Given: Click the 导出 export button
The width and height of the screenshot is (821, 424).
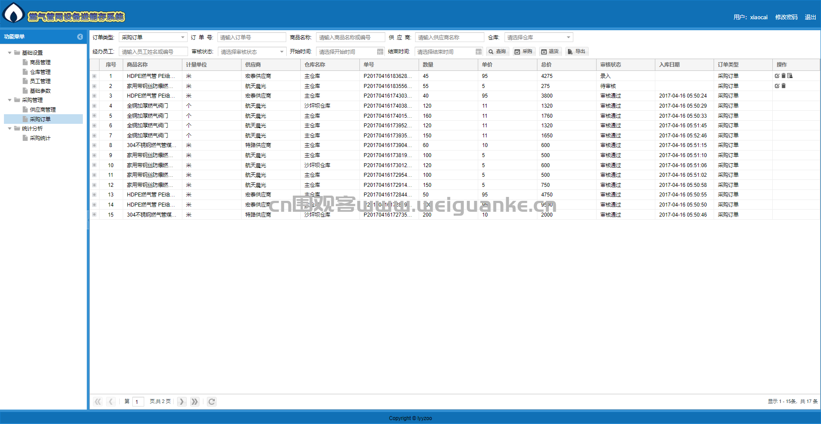Looking at the screenshot, I should [576, 52].
